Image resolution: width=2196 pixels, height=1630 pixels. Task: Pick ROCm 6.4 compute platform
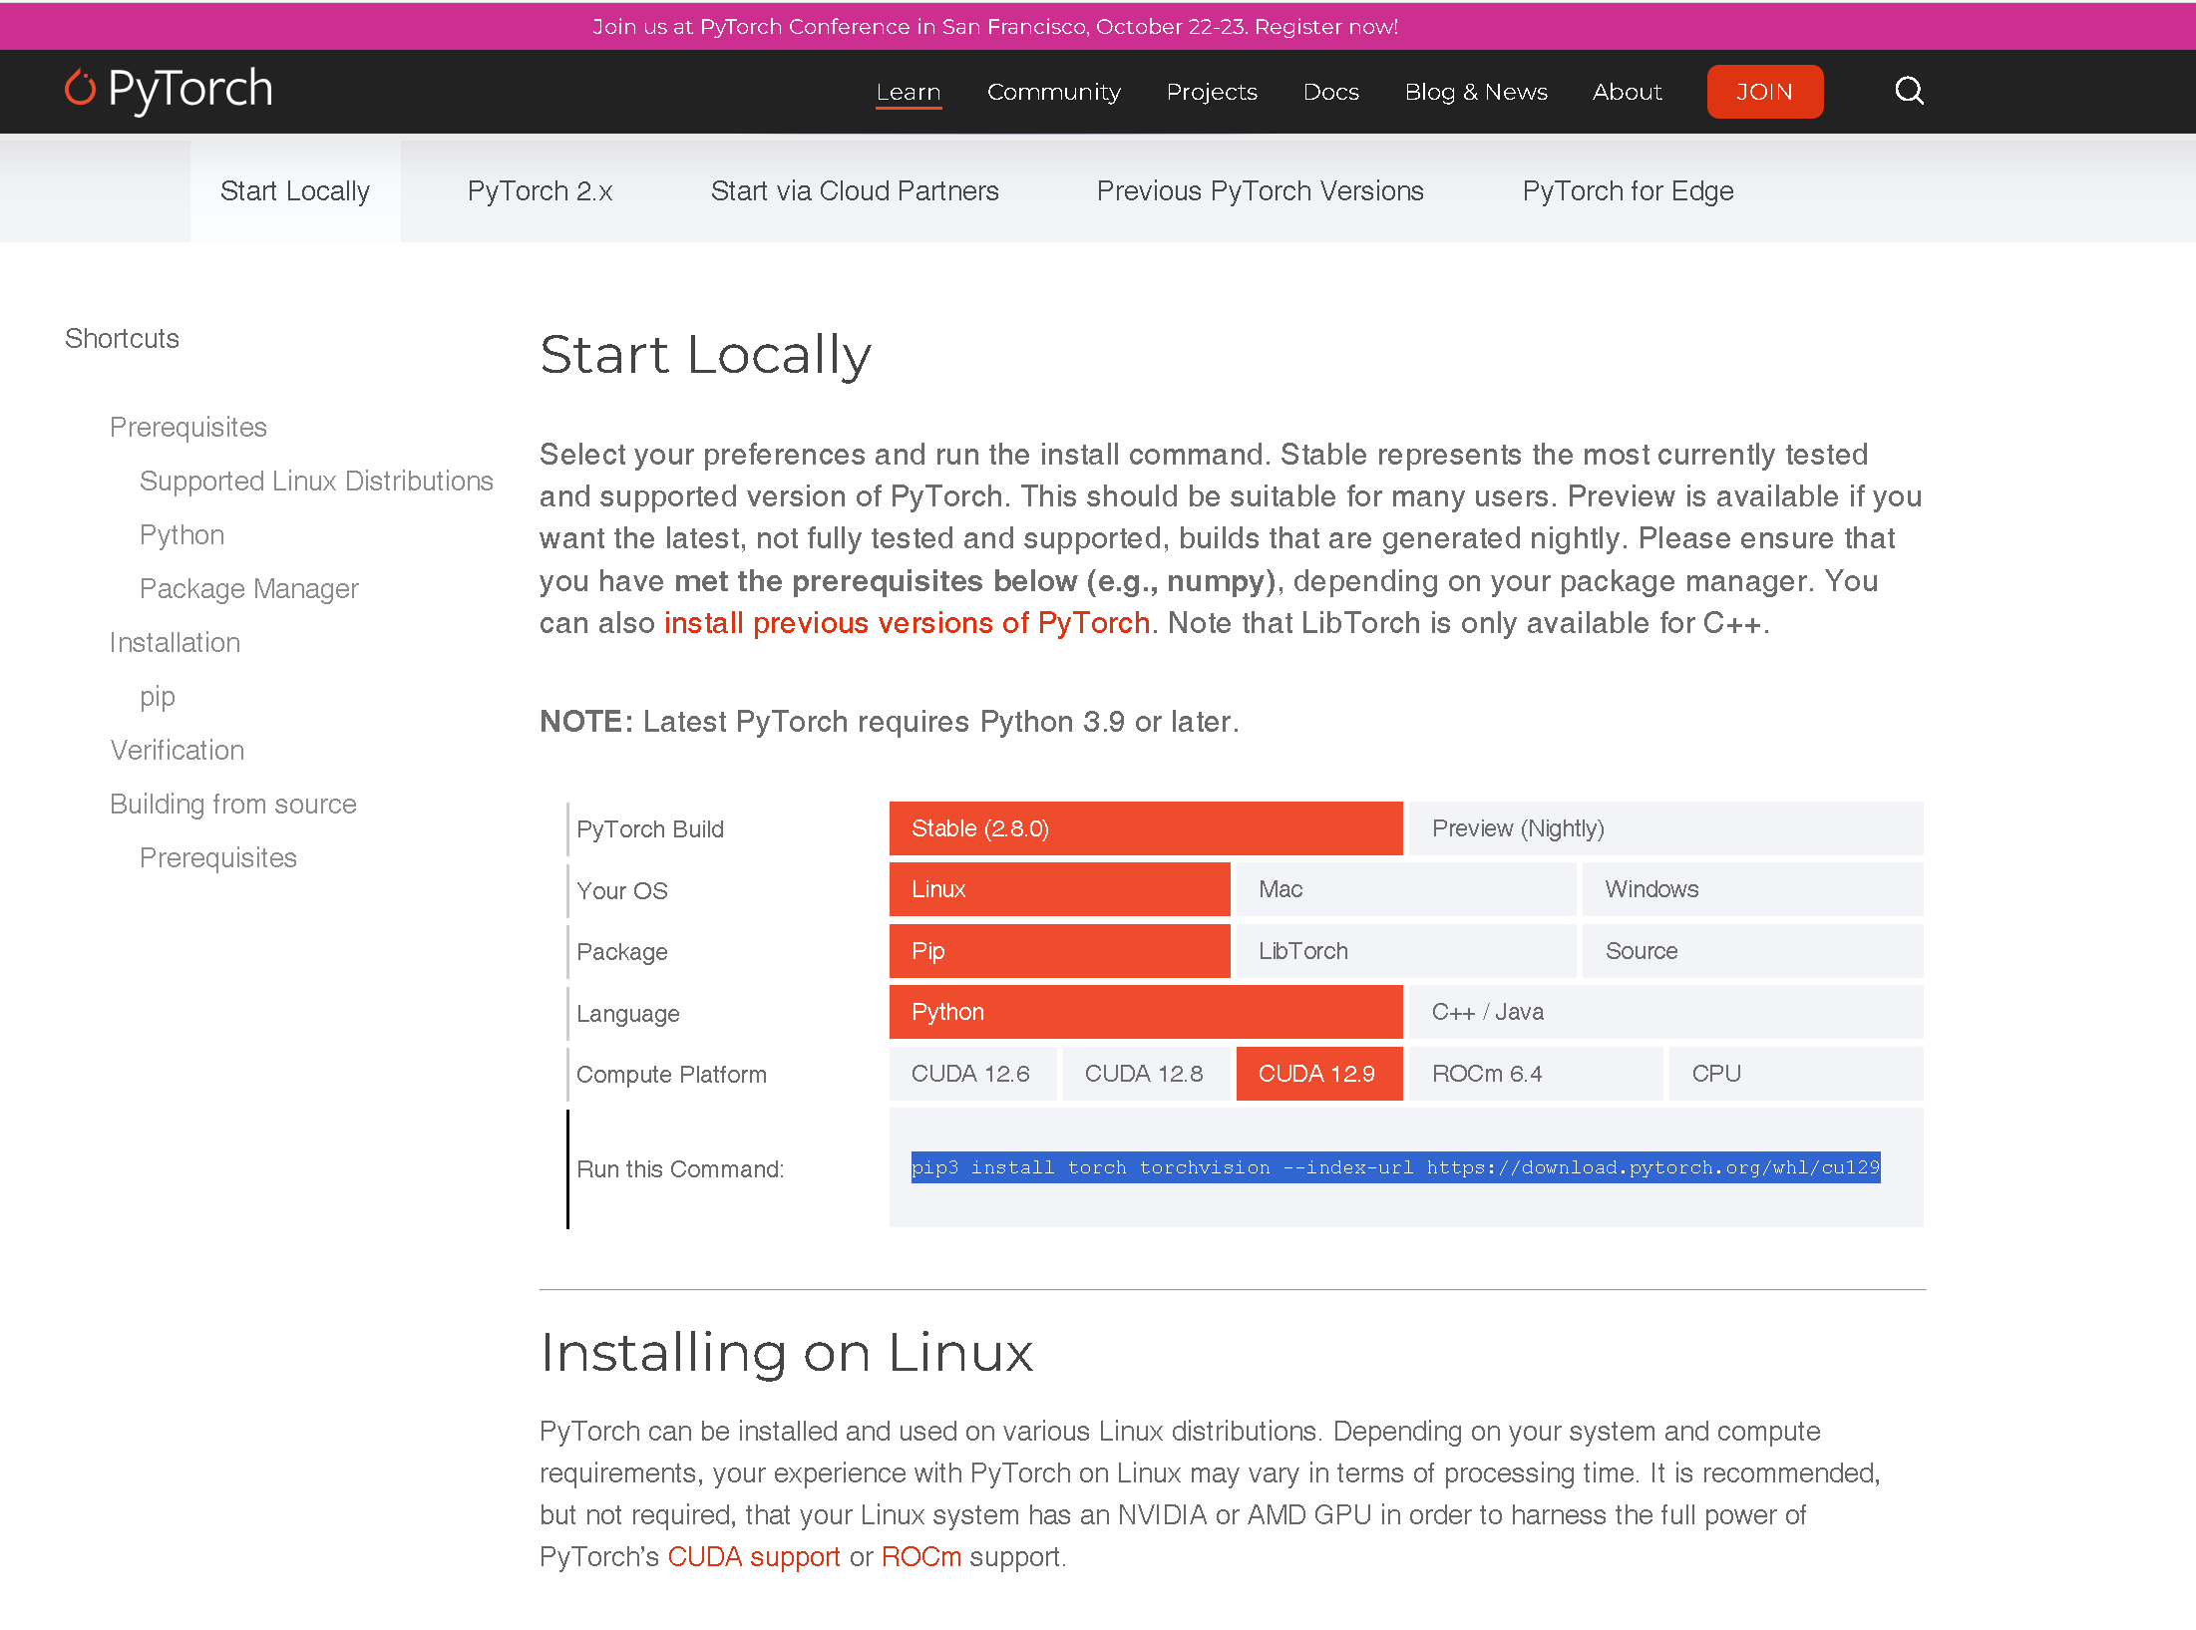pyautogui.click(x=1536, y=1074)
